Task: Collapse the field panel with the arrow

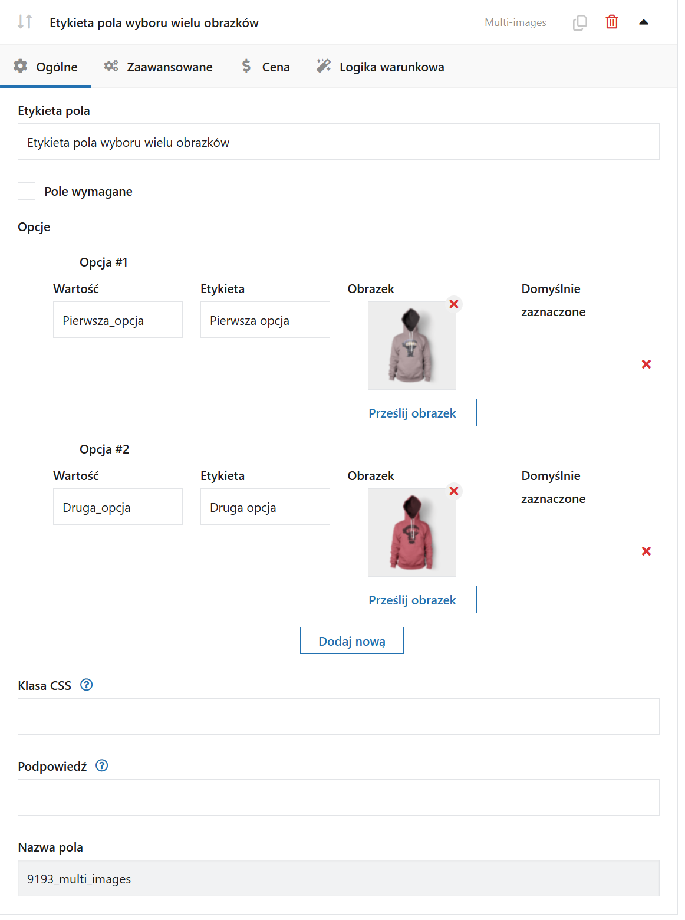Action: 644,22
